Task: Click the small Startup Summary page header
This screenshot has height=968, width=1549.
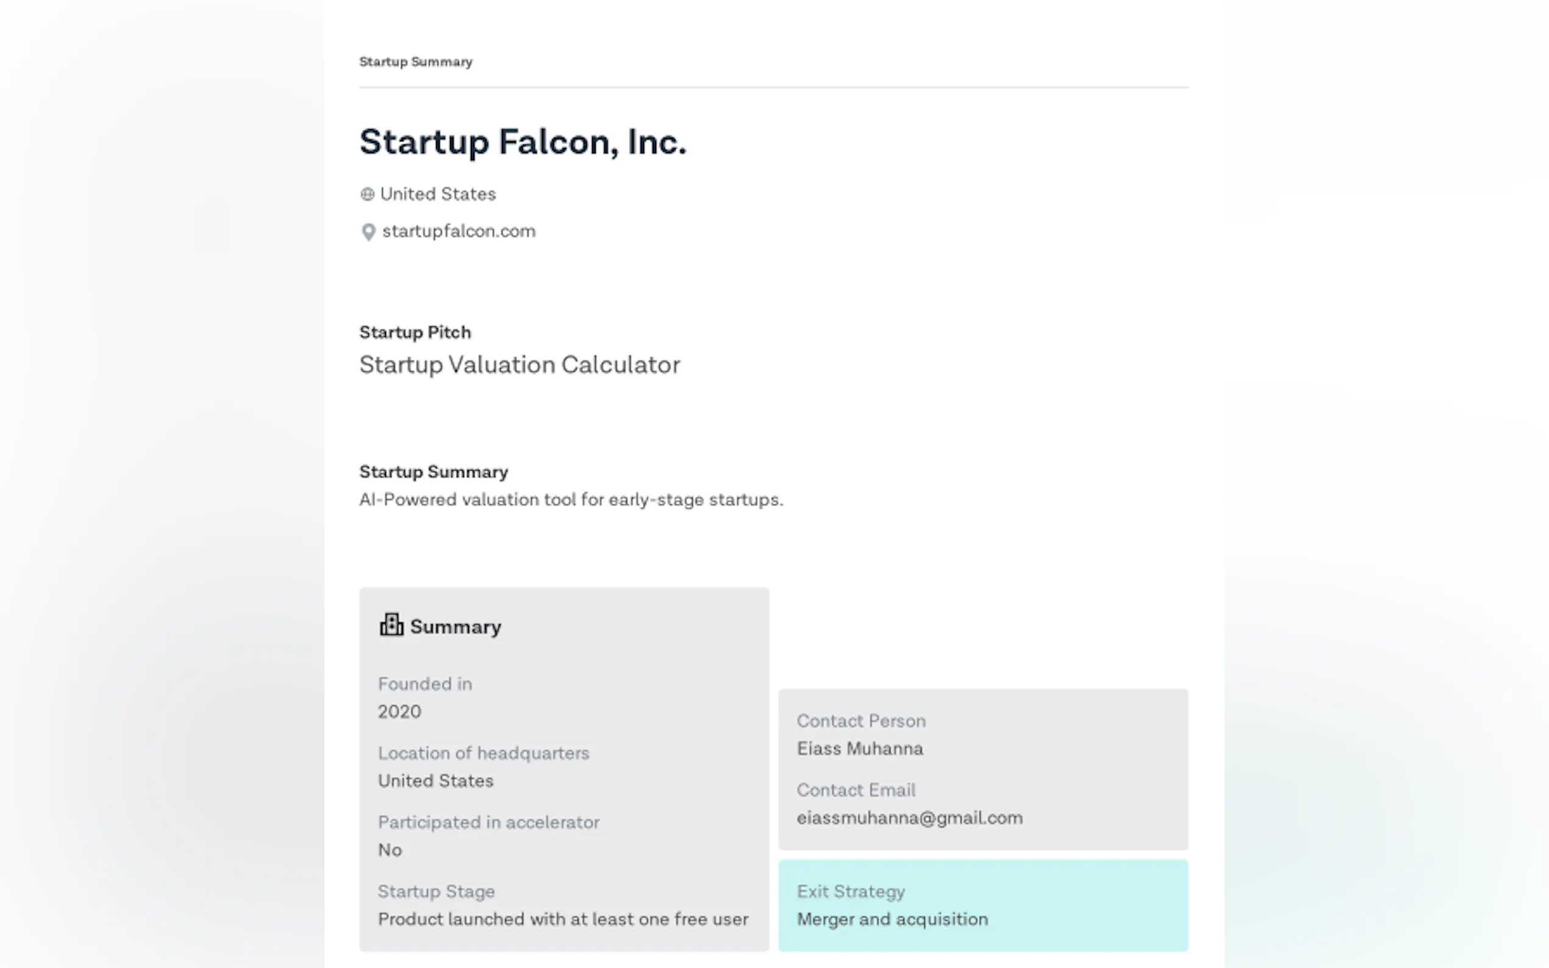Action: (x=415, y=62)
